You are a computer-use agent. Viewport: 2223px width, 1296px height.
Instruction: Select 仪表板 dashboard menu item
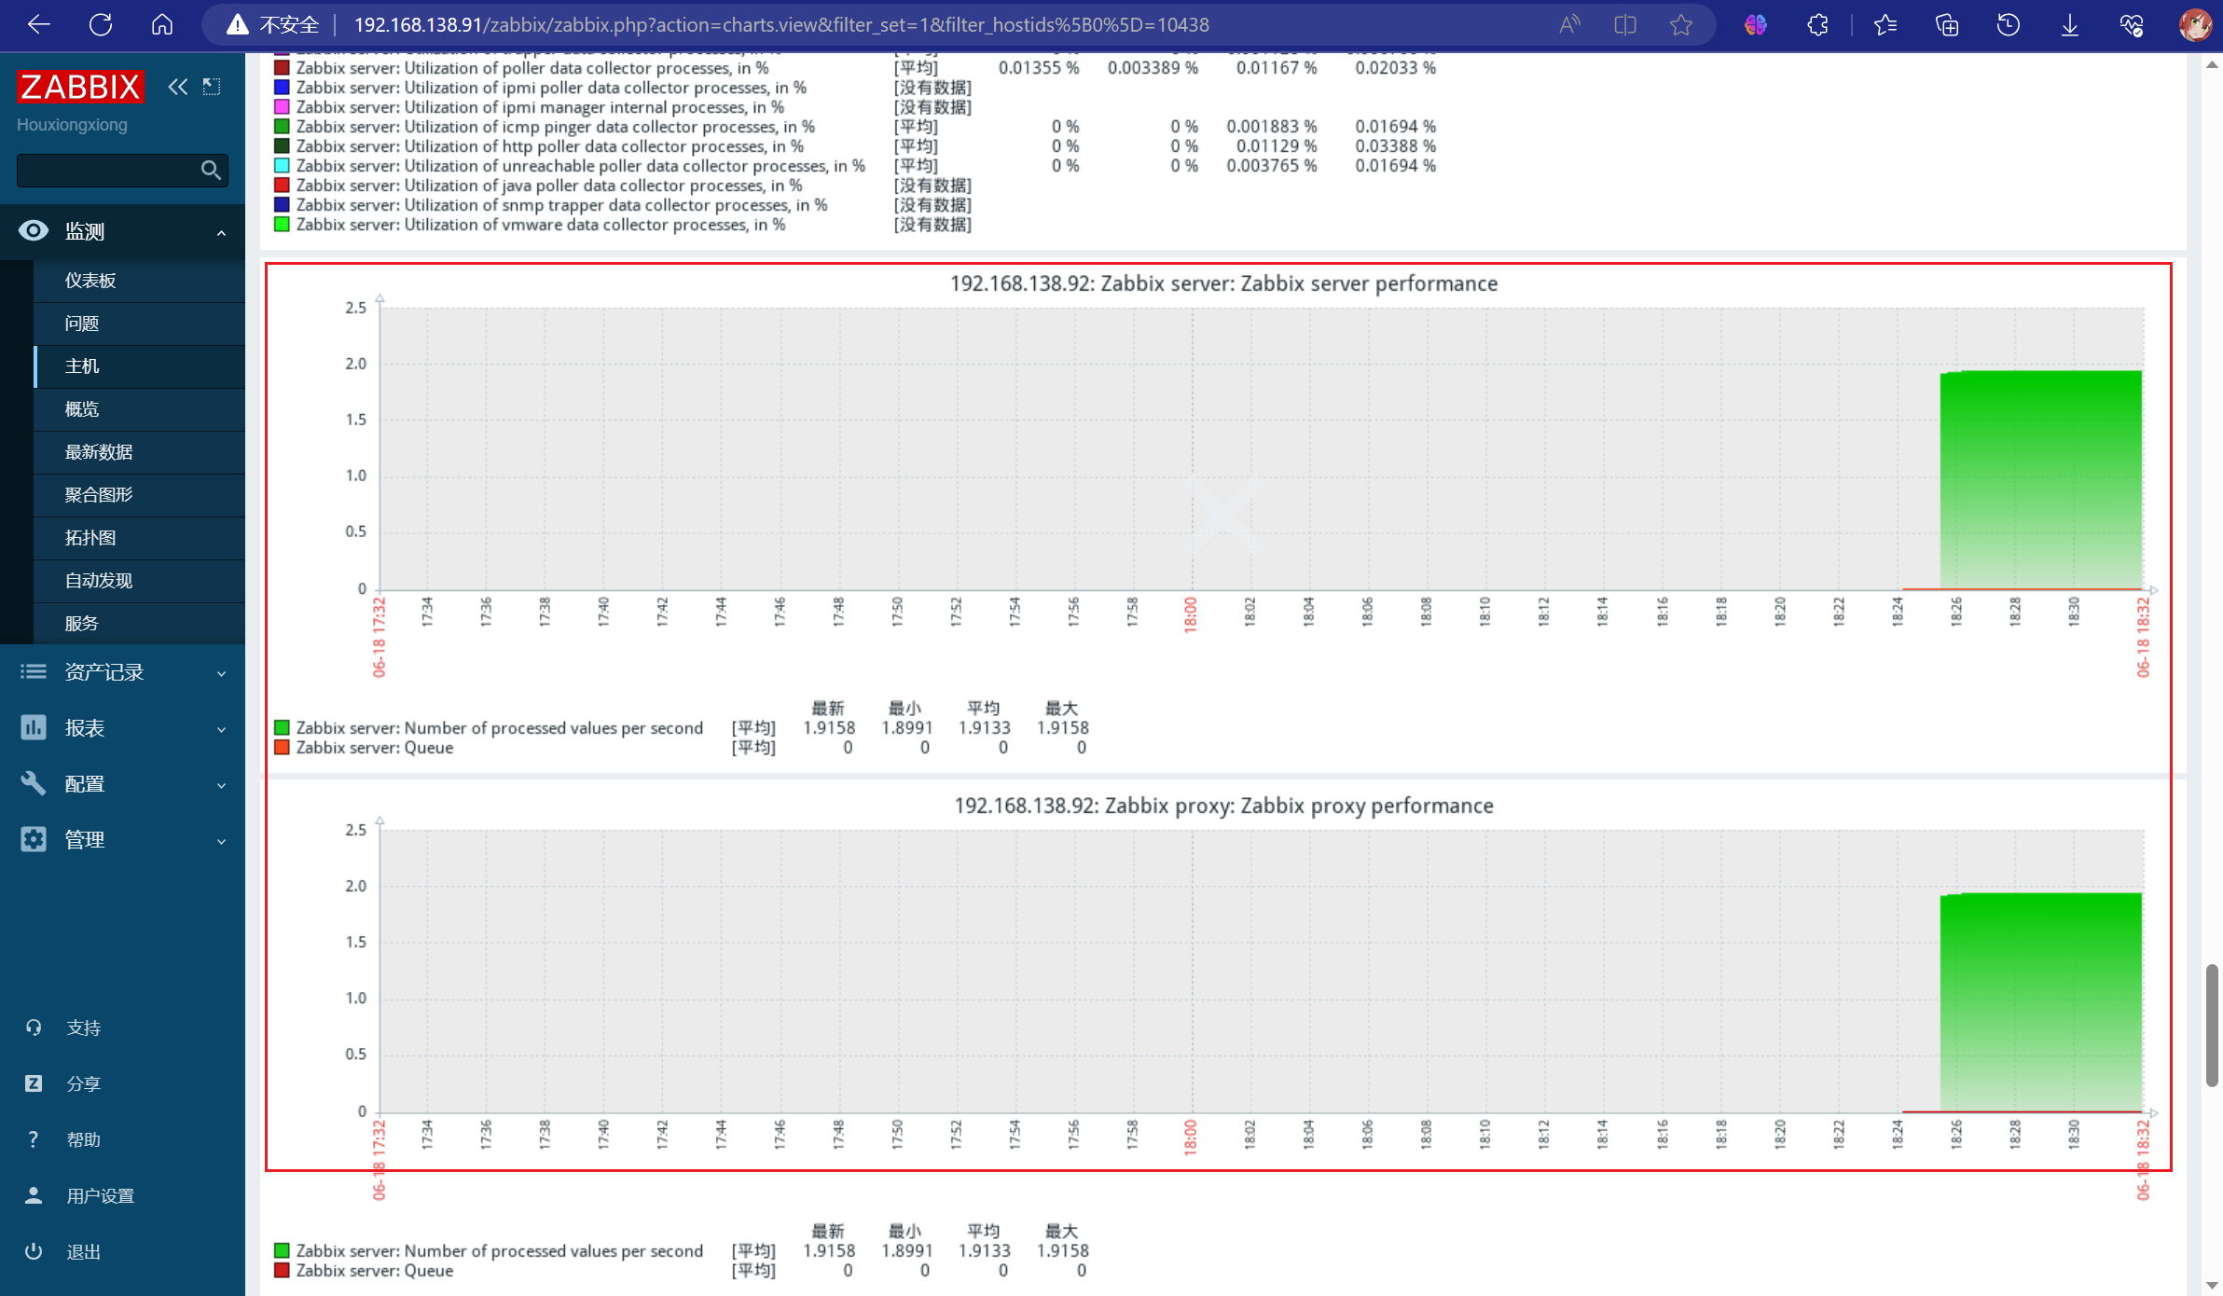pos(90,281)
